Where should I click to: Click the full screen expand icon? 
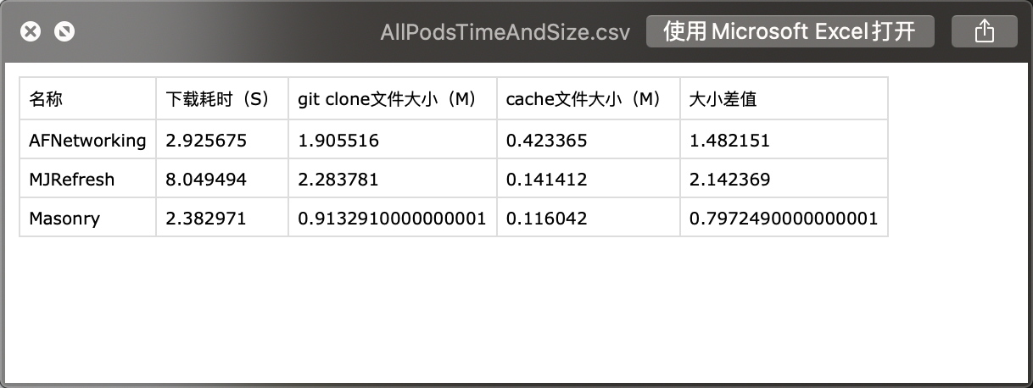pyautogui.click(x=64, y=32)
